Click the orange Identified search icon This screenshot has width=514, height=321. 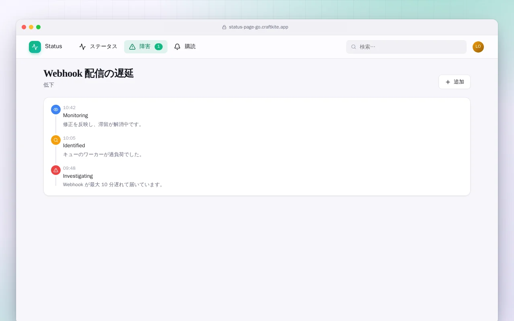56,140
